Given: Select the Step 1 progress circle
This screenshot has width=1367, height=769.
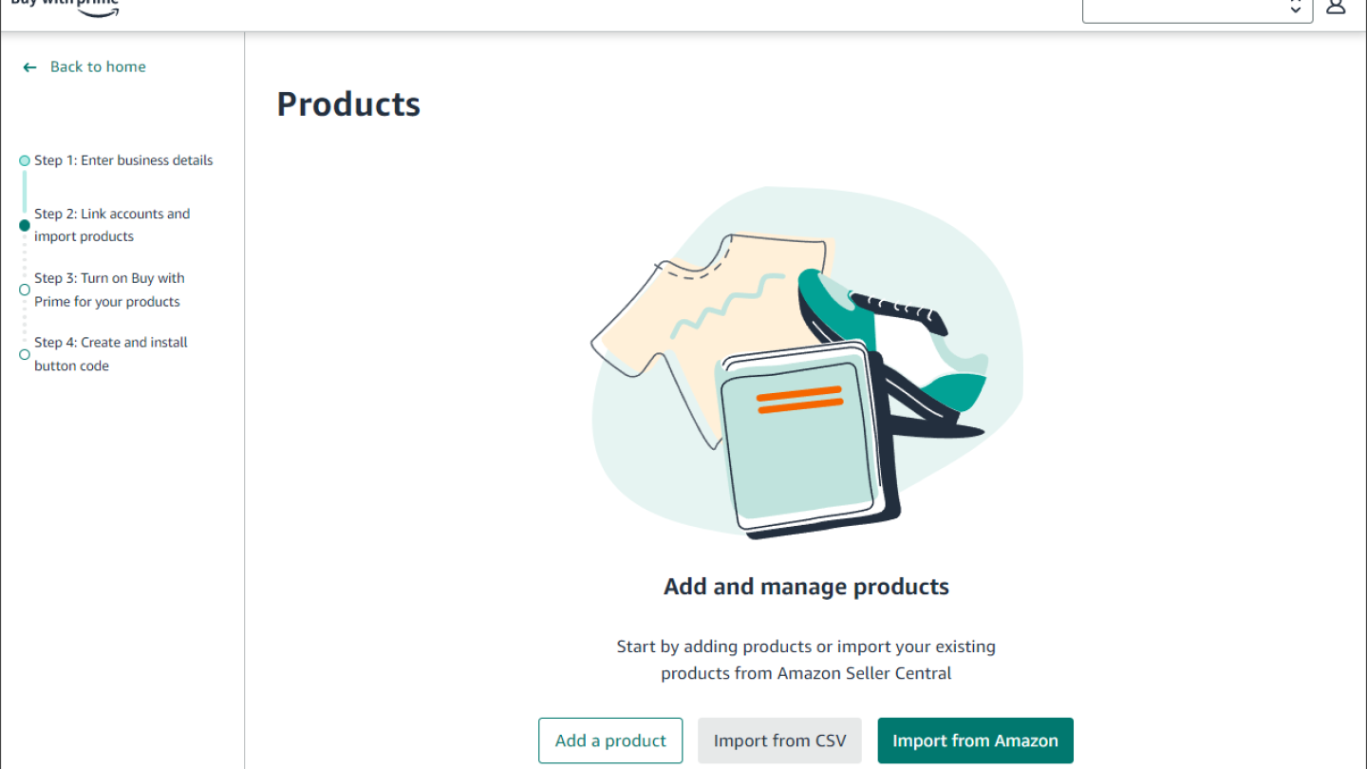Looking at the screenshot, I should pyautogui.click(x=24, y=160).
